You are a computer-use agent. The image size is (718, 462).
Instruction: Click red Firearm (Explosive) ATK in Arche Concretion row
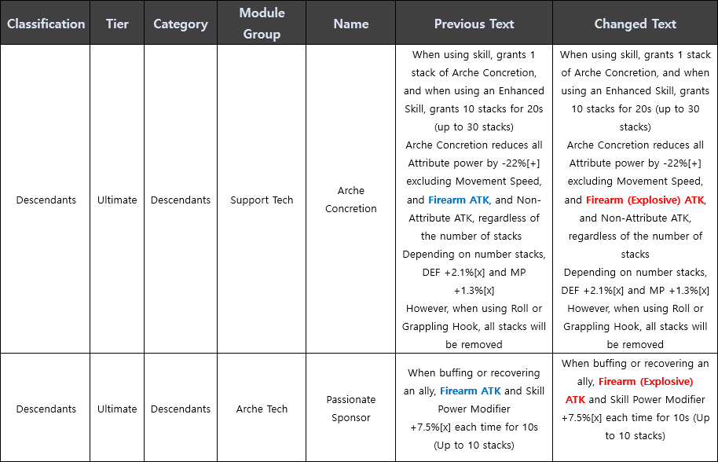tap(645, 200)
